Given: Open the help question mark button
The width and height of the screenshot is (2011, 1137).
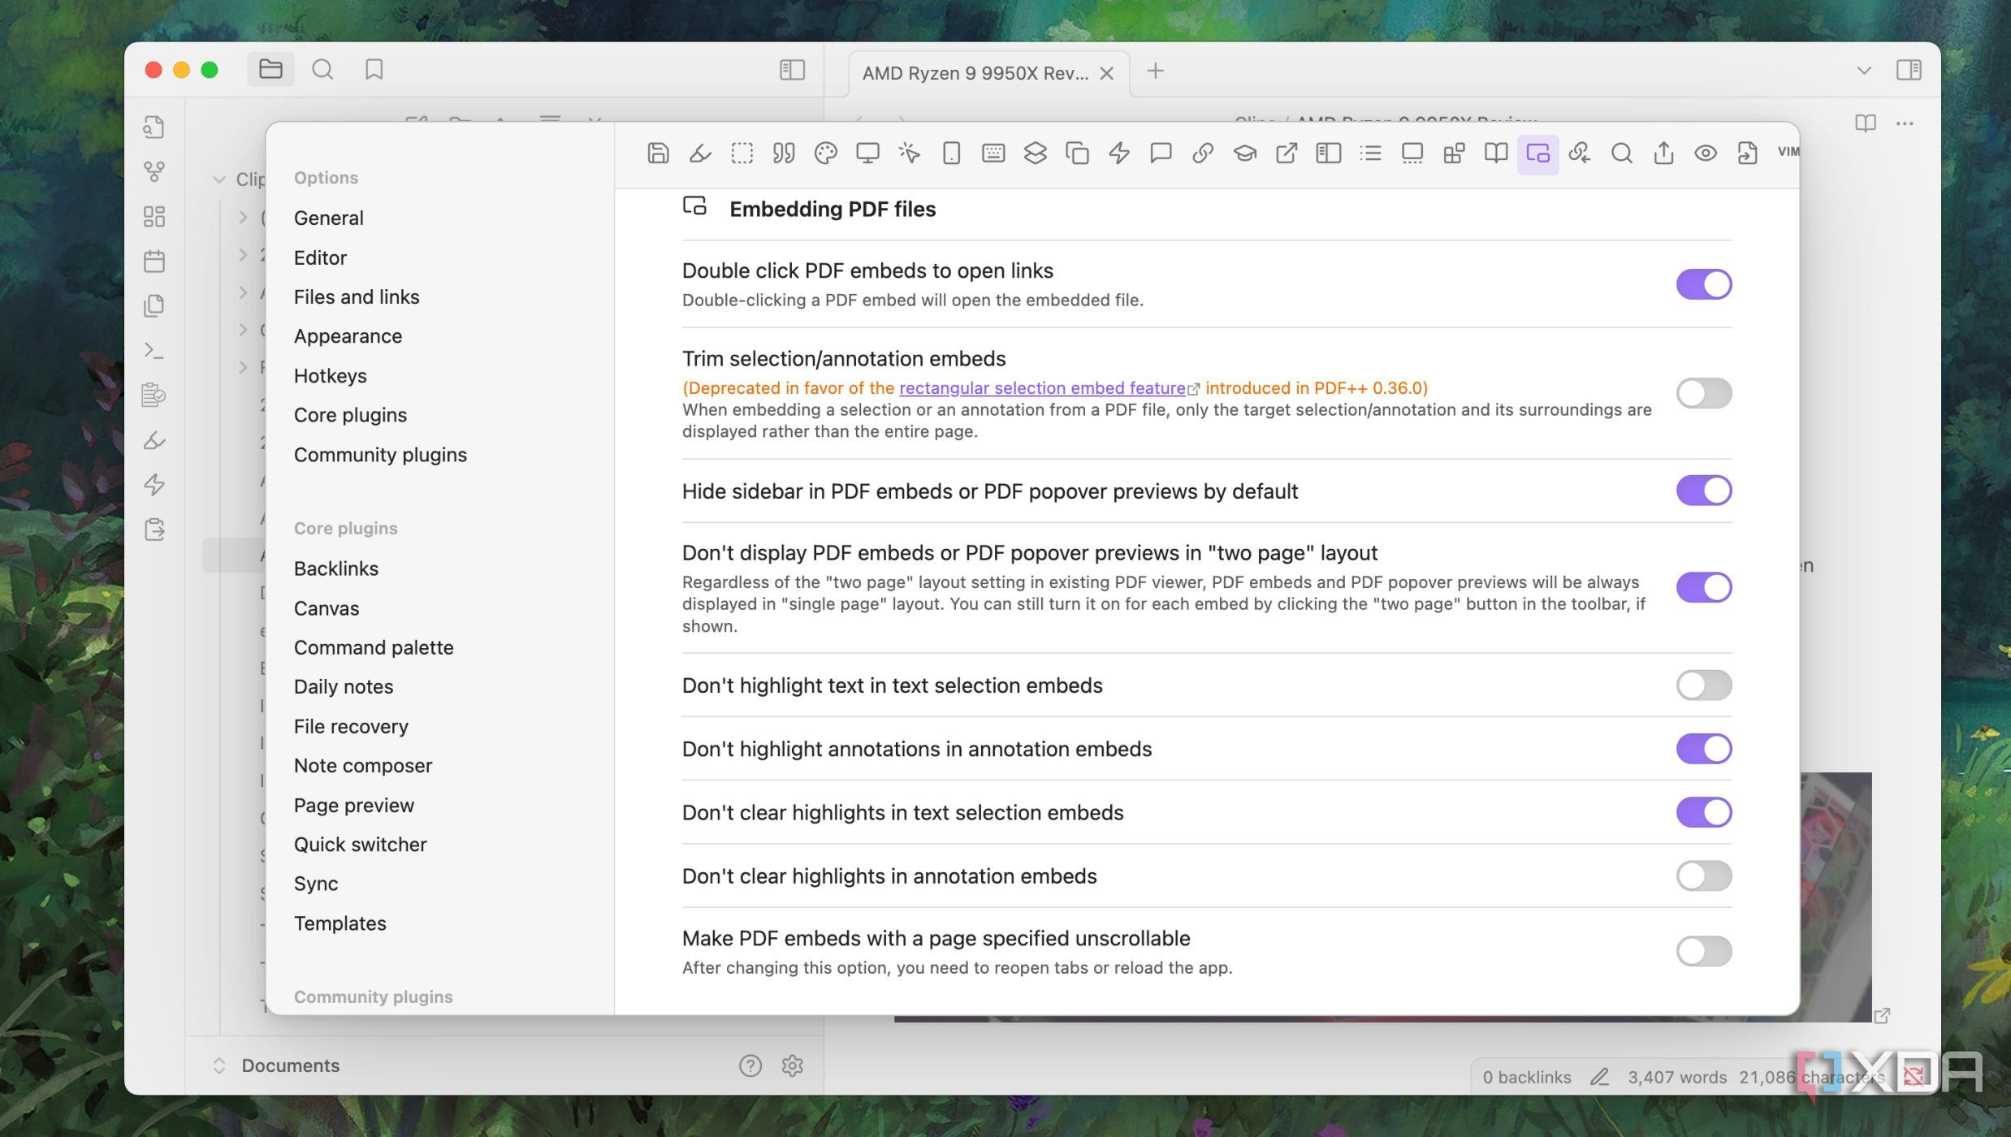Looking at the screenshot, I should click(750, 1066).
